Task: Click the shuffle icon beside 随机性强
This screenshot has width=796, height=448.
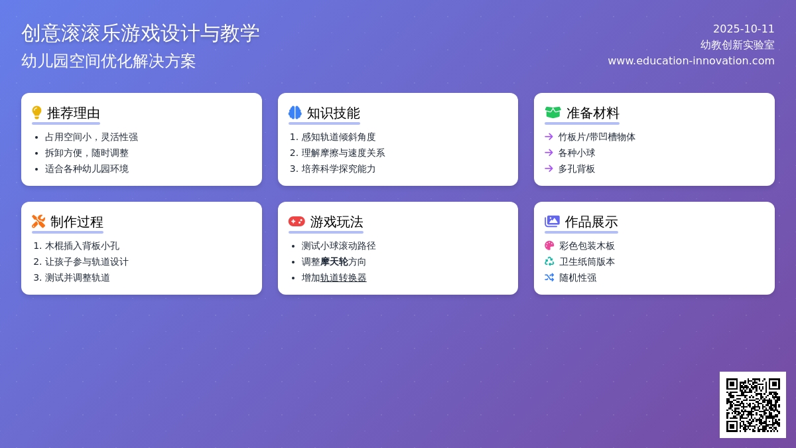Action: (x=549, y=277)
